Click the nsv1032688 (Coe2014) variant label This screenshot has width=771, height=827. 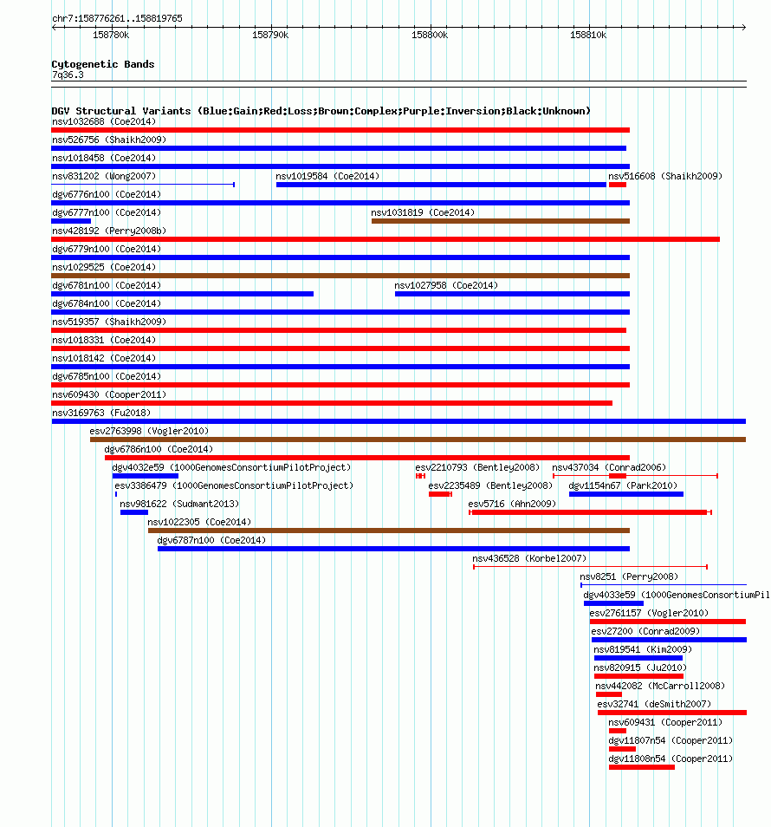104,122
